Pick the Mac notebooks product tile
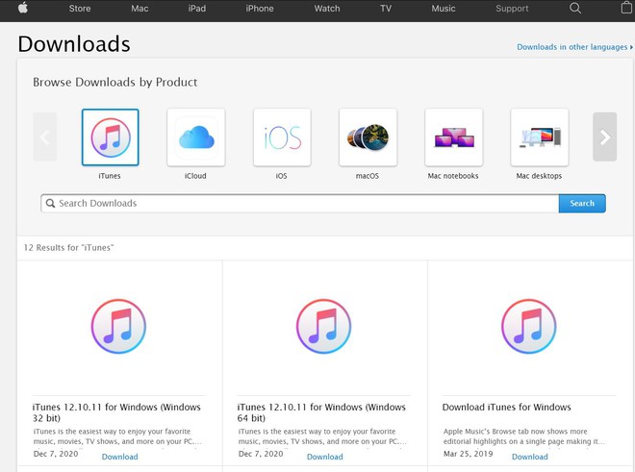 (x=453, y=137)
